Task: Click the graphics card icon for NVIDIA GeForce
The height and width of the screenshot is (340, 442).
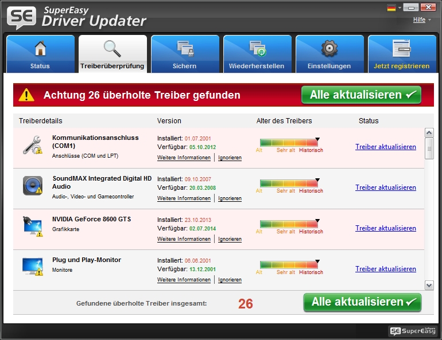Action: (x=33, y=226)
